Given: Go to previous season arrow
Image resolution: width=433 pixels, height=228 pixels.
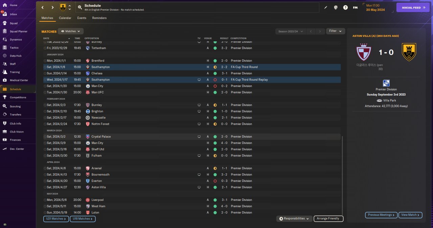Looking at the screenshot, I should pyautogui.click(x=311, y=31).
